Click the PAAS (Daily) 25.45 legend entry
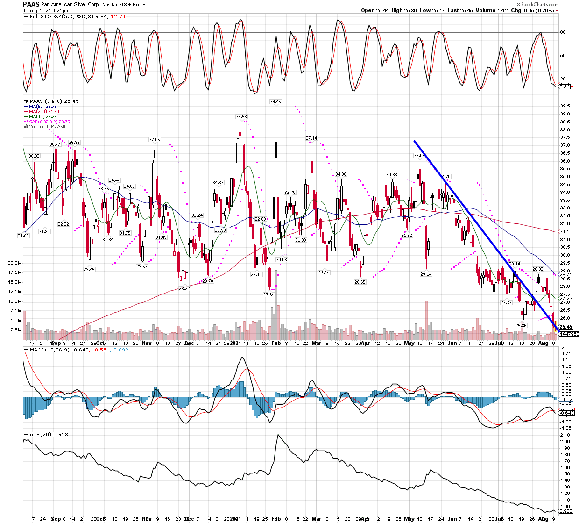The height and width of the screenshot is (523, 579). (x=54, y=101)
